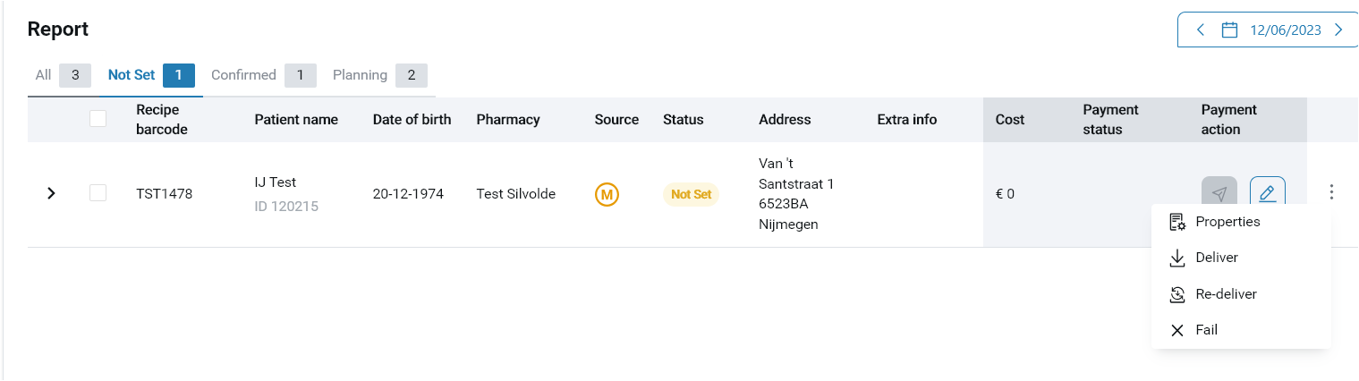Check the TST1478 row checkbox
Screen dimensions: 1359x381
pos(98,193)
